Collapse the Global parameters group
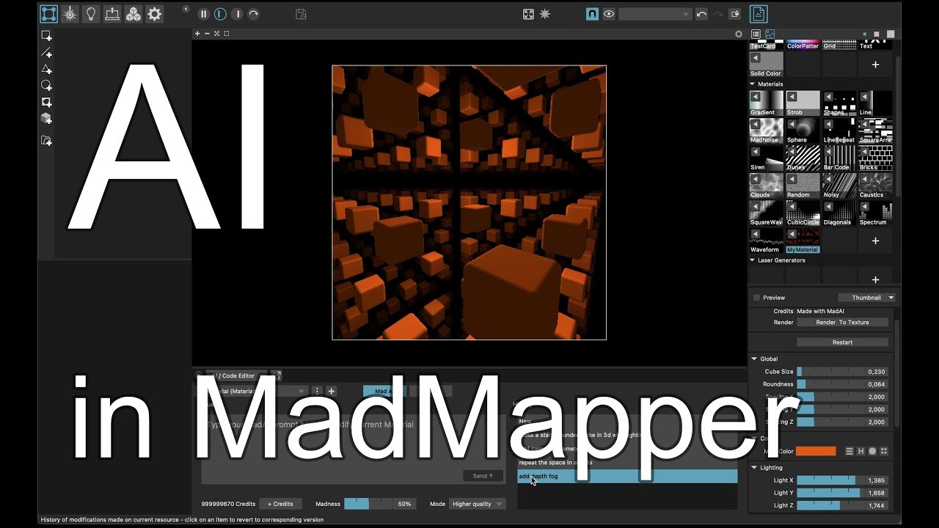Viewport: 939px width, 528px height. (x=753, y=359)
